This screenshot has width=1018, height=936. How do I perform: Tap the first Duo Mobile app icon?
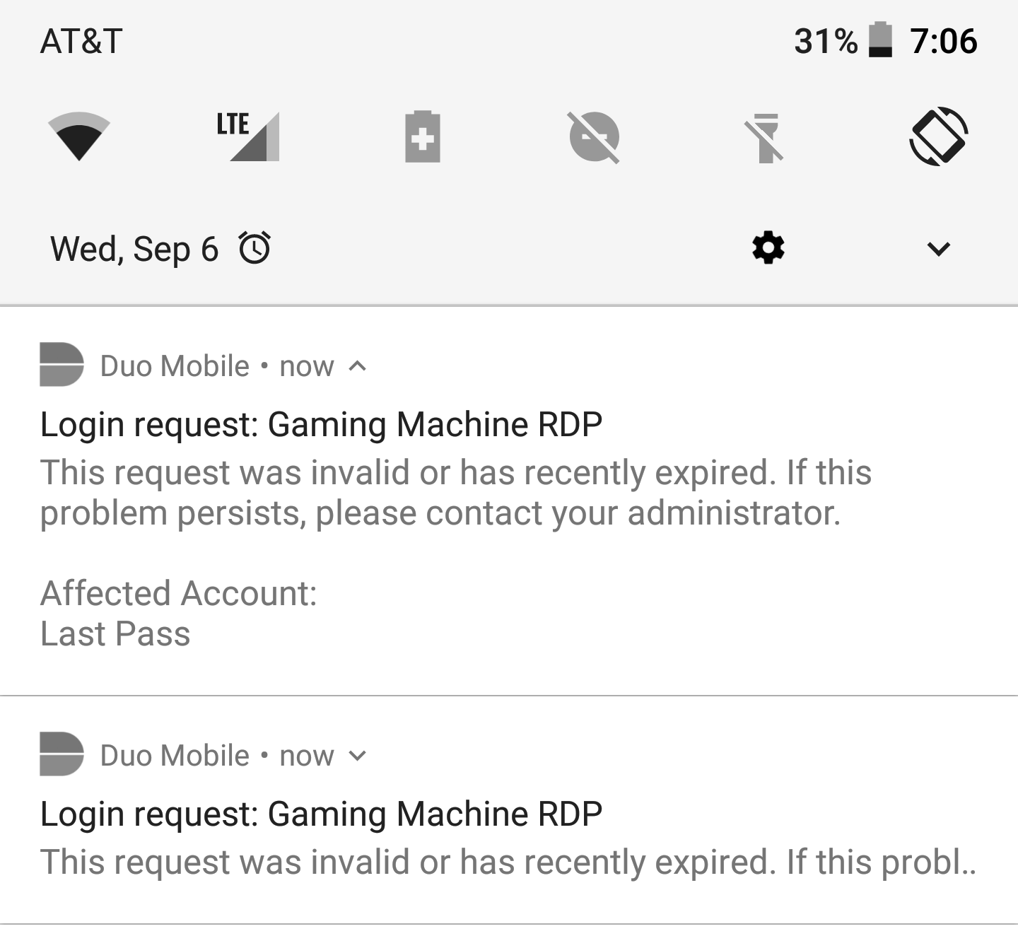coord(62,365)
